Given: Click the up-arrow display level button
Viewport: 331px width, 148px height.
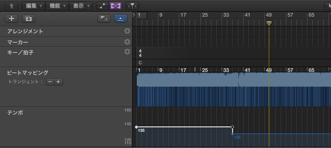Looking at the screenshot, I should click(x=11, y=6).
